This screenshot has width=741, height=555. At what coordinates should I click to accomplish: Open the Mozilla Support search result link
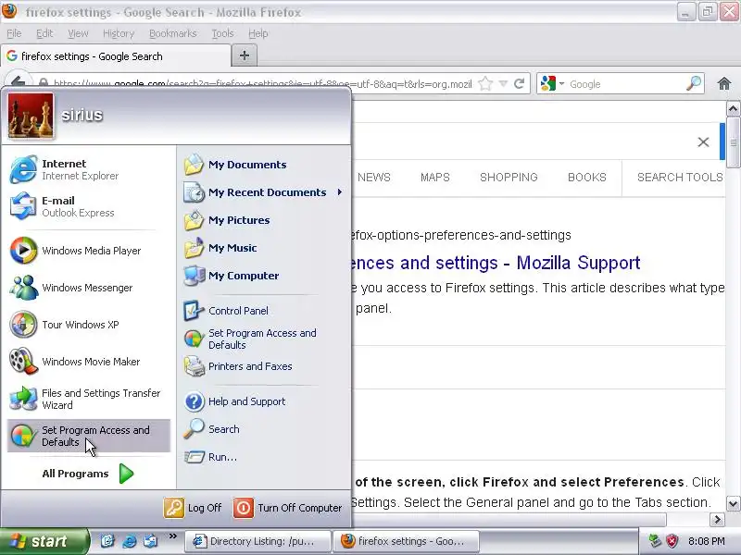[x=496, y=263]
